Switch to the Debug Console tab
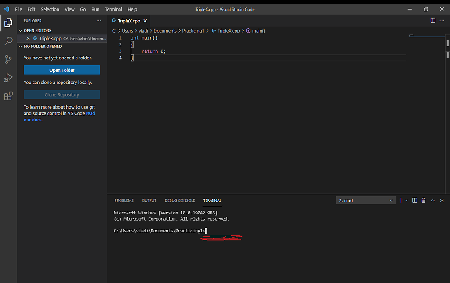The height and width of the screenshot is (283, 450). [x=180, y=200]
